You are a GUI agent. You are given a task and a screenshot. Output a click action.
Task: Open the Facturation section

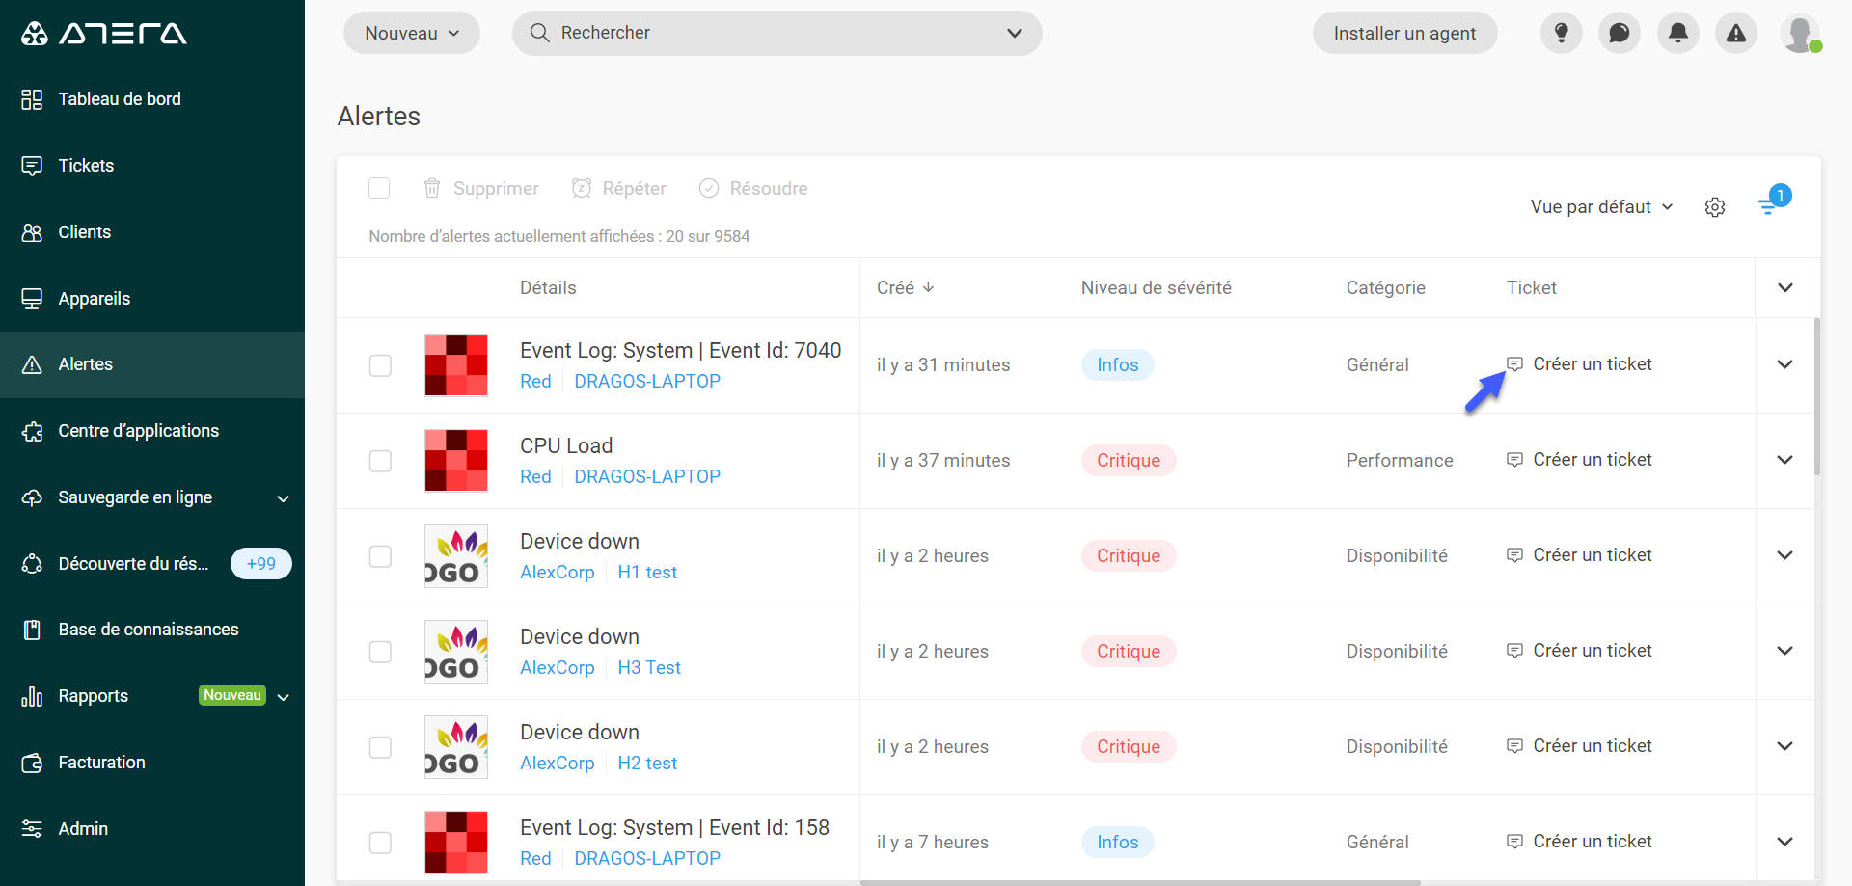(152, 763)
